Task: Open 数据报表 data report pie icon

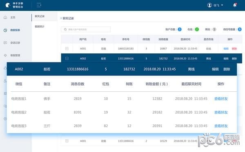Action: pyautogui.click(x=5, y=30)
